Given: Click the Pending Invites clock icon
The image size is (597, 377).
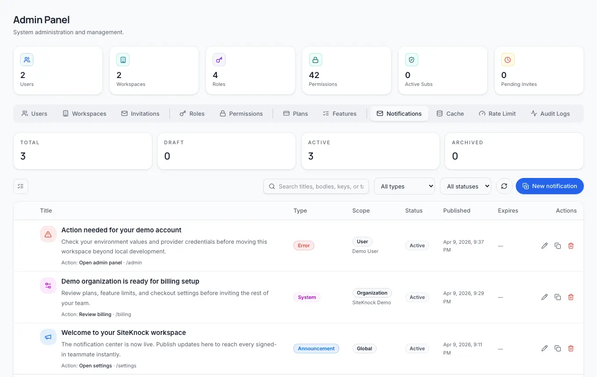Looking at the screenshot, I should click(508, 60).
